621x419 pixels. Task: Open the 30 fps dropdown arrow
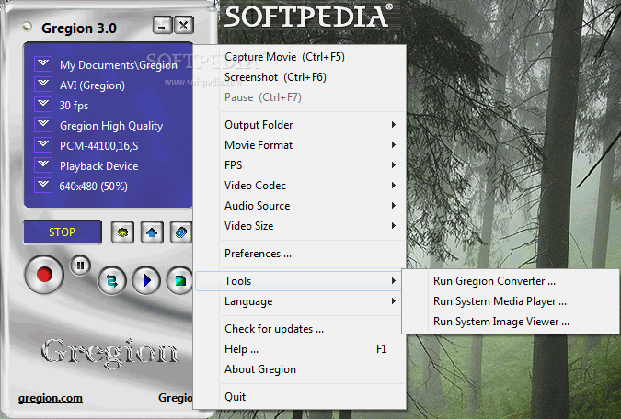43,105
